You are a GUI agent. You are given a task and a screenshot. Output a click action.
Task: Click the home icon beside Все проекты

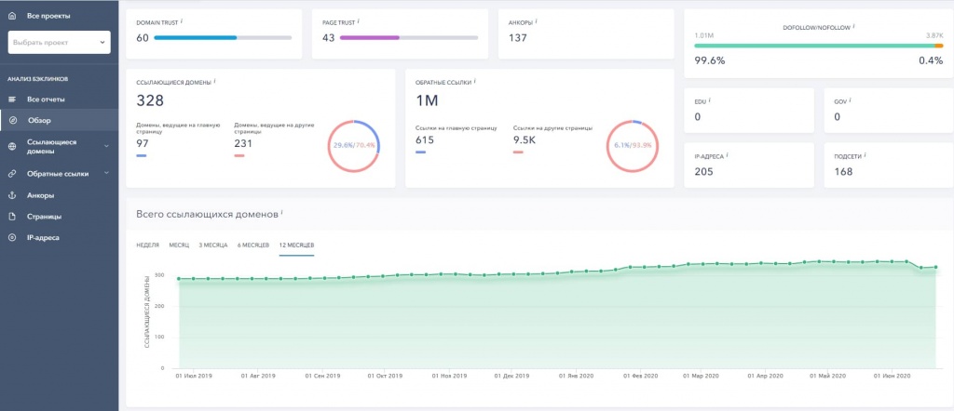pos(12,16)
